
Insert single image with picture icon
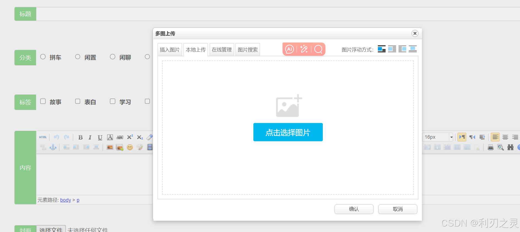point(110,147)
